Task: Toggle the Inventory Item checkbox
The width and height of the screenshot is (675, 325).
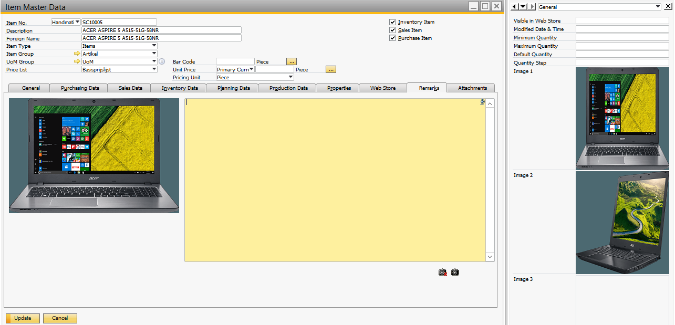Action: [392, 22]
